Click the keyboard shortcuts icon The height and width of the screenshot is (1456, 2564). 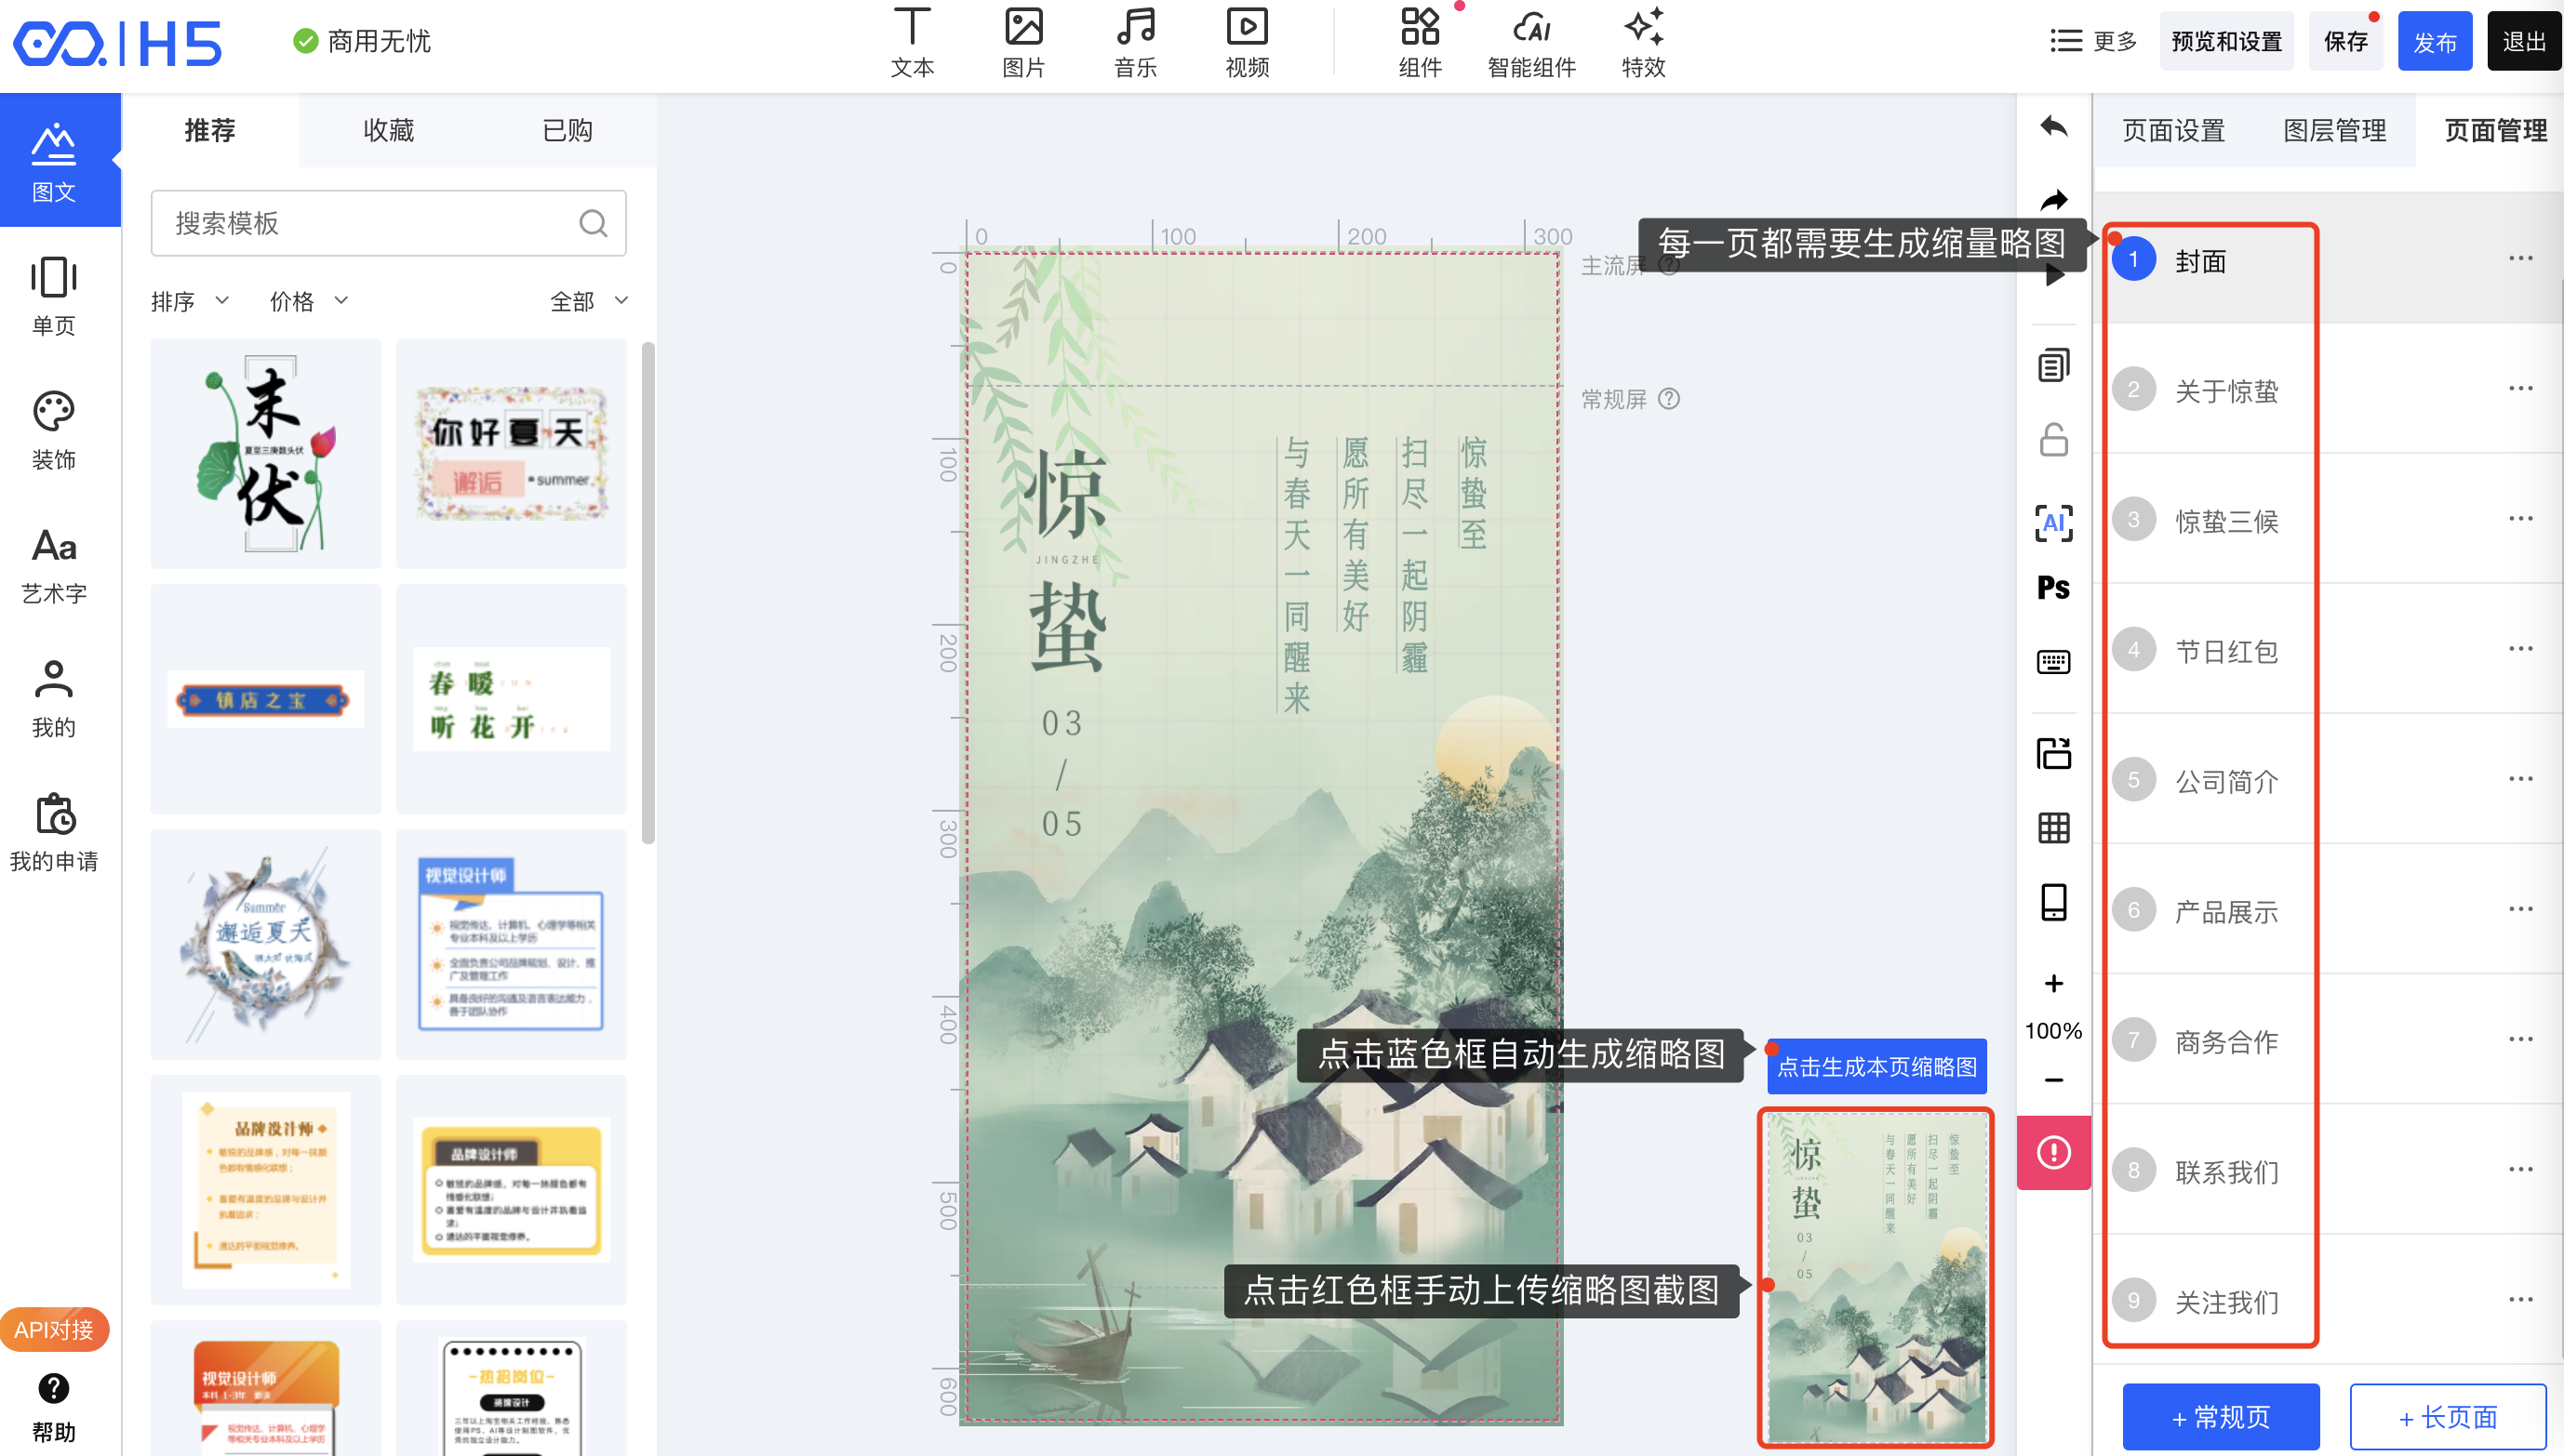pyautogui.click(x=2054, y=662)
